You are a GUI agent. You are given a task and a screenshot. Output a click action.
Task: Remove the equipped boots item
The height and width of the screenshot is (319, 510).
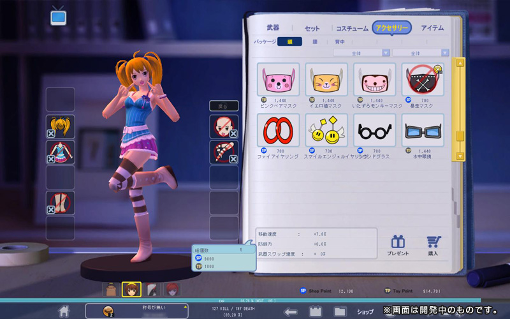(51, 210)
